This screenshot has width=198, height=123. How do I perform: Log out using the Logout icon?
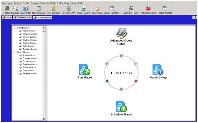7,10
